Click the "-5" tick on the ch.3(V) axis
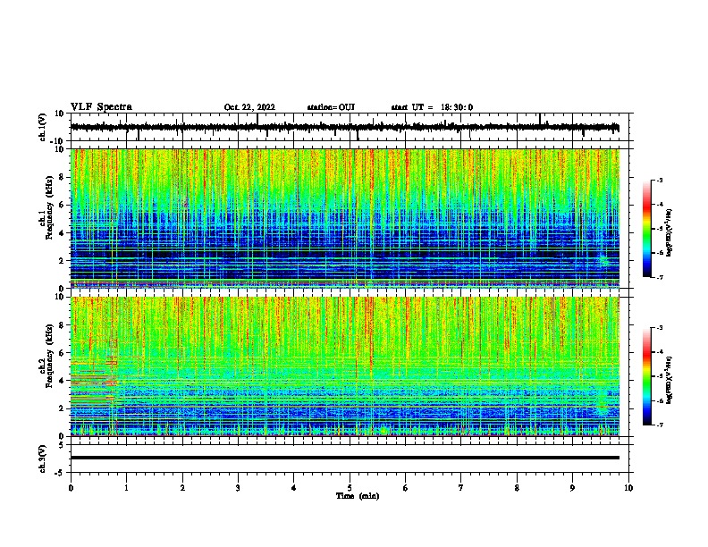The width and height of the screenshot is (708, 547). pyautogui.click(x=60, y=473)
